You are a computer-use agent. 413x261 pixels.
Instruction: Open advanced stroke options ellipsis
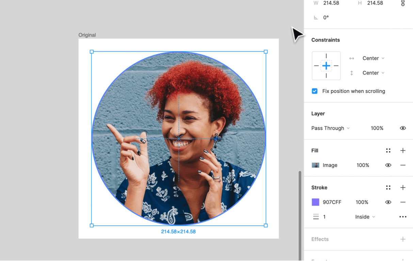tap(403, 217)
